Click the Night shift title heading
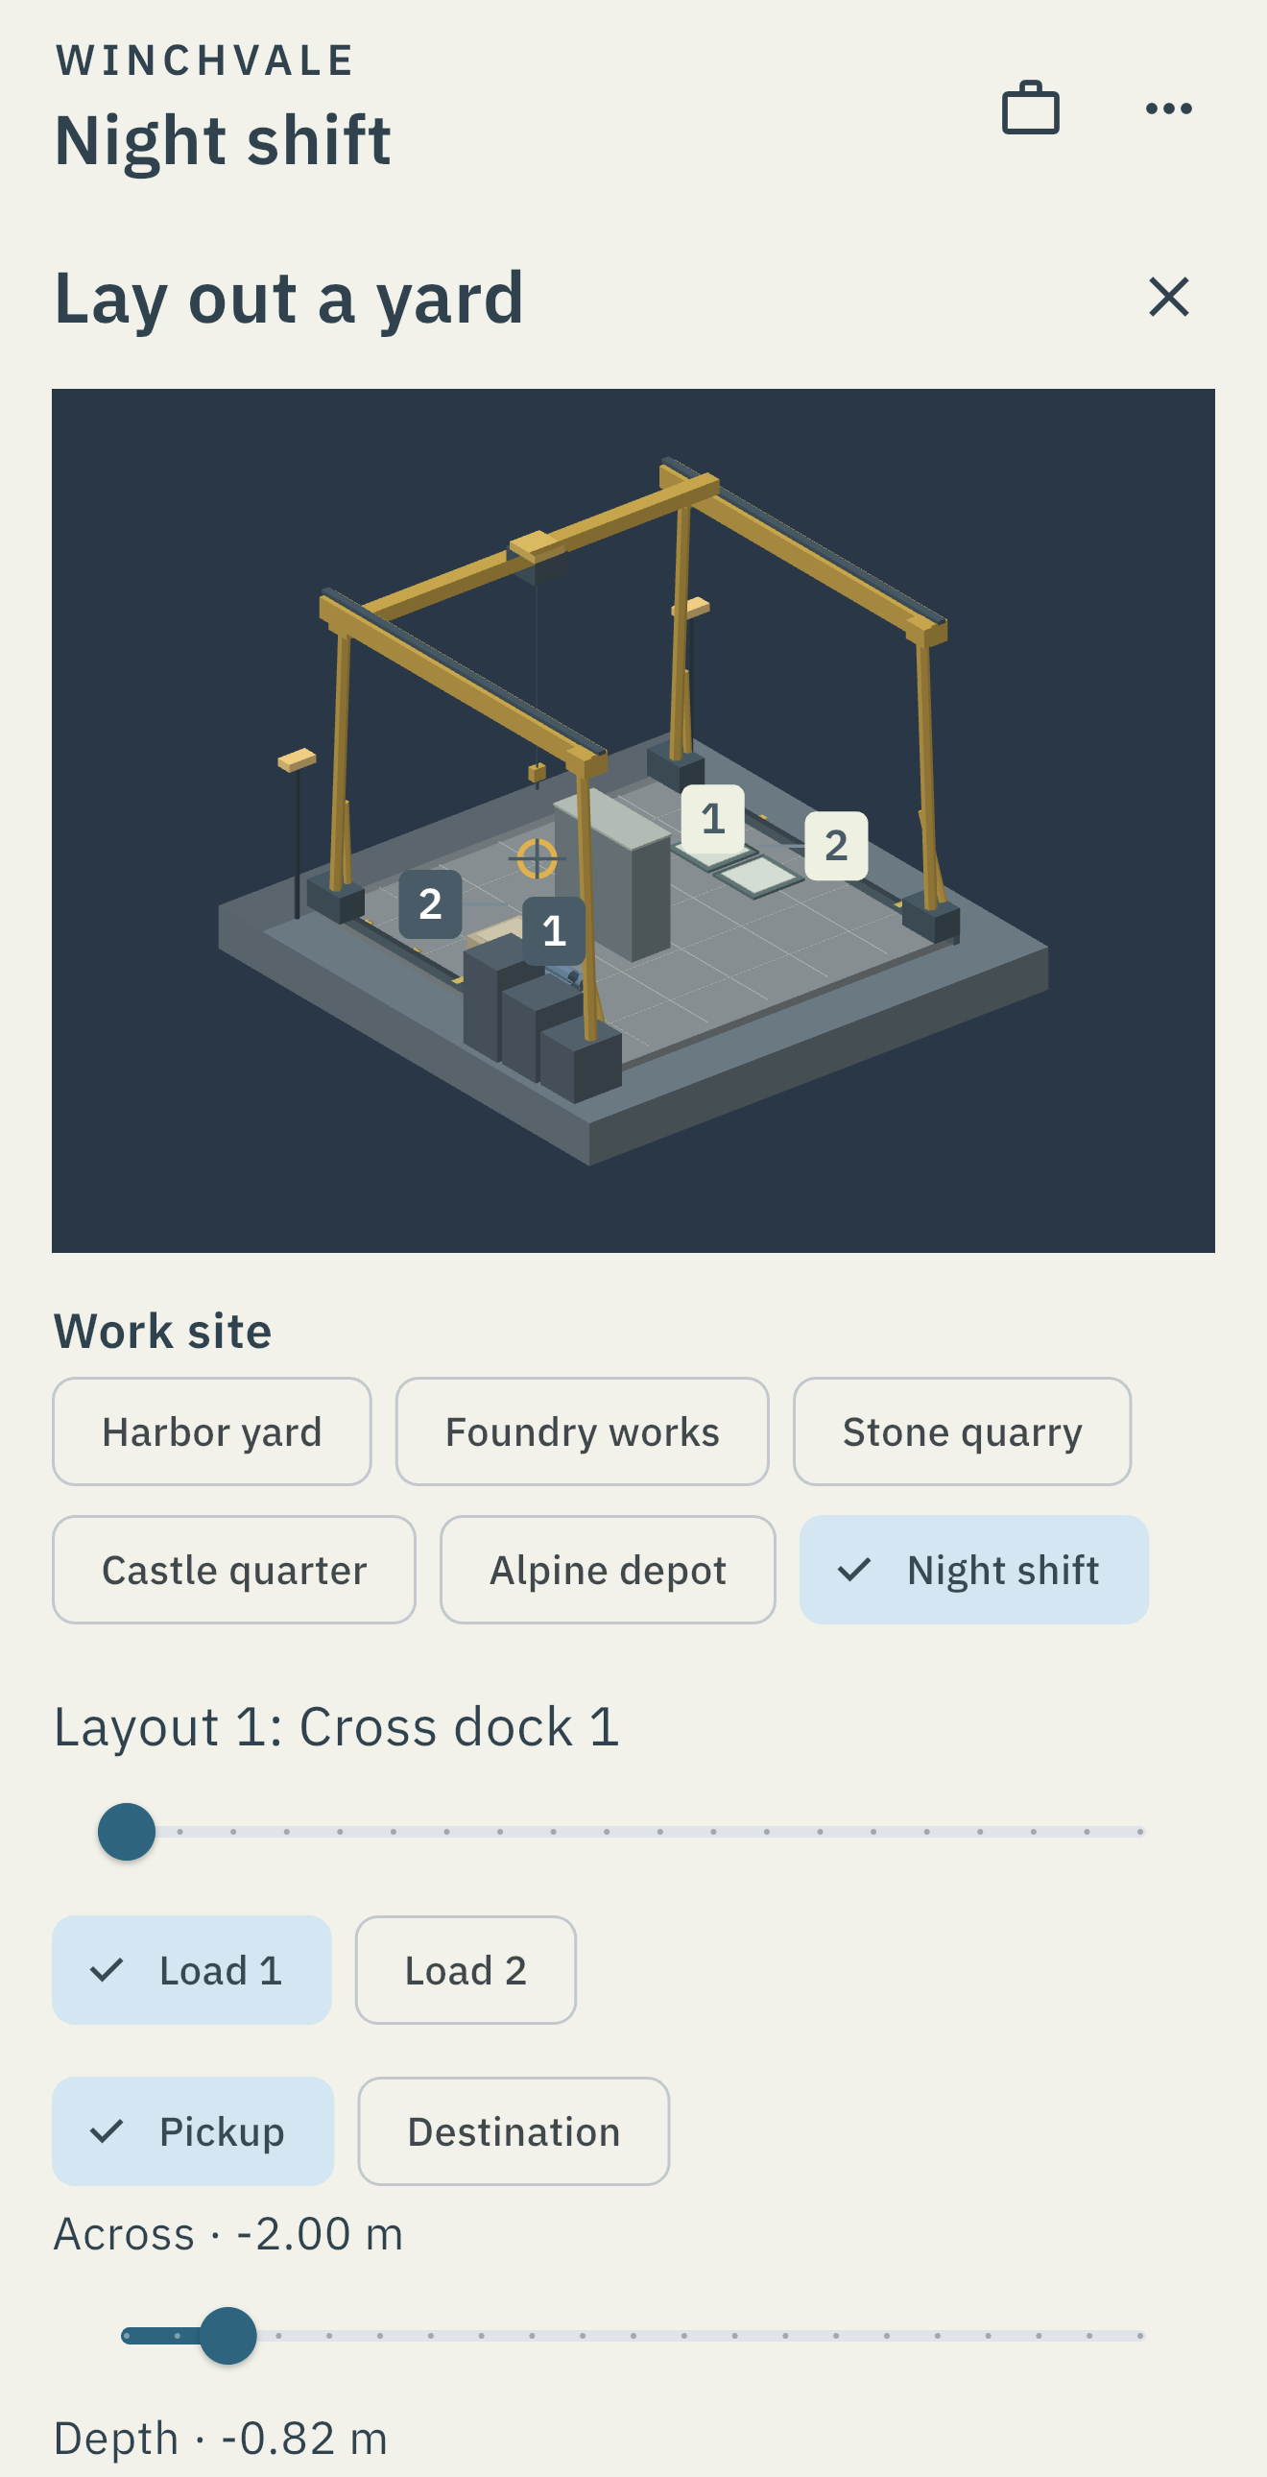 tap(222, 140)
